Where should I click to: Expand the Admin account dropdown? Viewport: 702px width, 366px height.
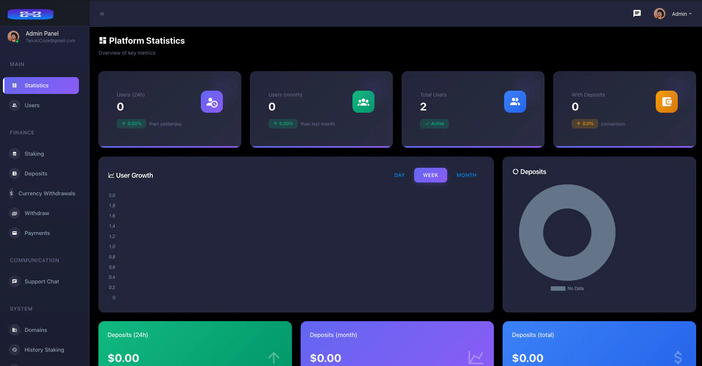[x=681, y=14]
